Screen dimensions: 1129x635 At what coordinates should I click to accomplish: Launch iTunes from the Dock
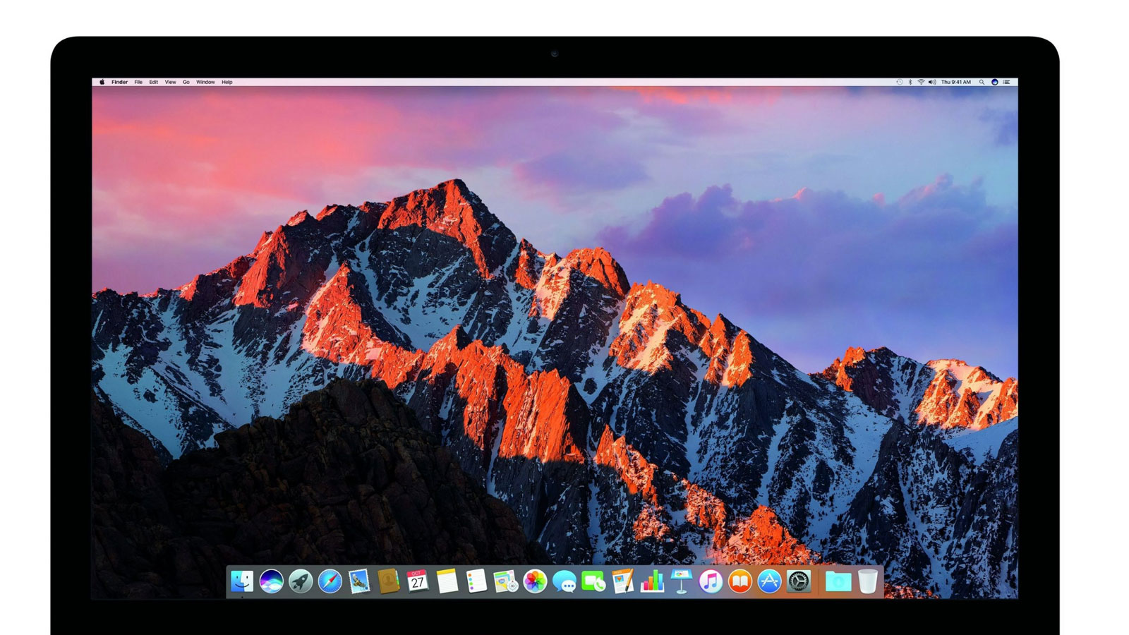[711, 581]
